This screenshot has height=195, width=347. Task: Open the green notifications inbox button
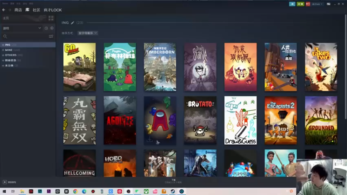[300, 4]
